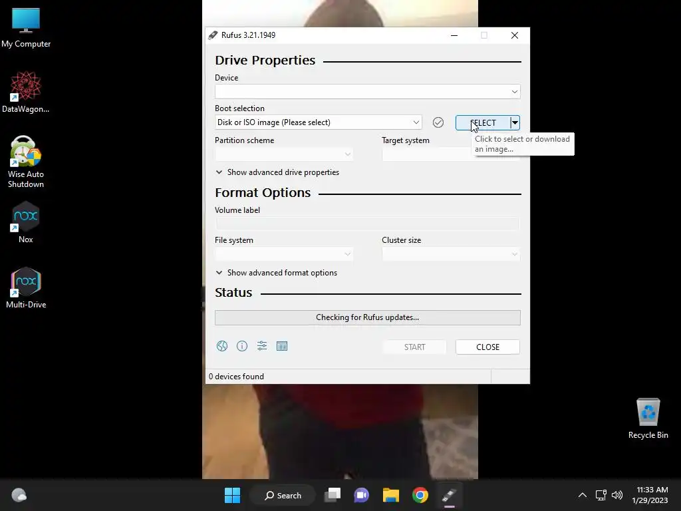Expand Show advanced drive properties
Image resolution: width=681 pixels, height=511 pixels.
click(277, 172)
